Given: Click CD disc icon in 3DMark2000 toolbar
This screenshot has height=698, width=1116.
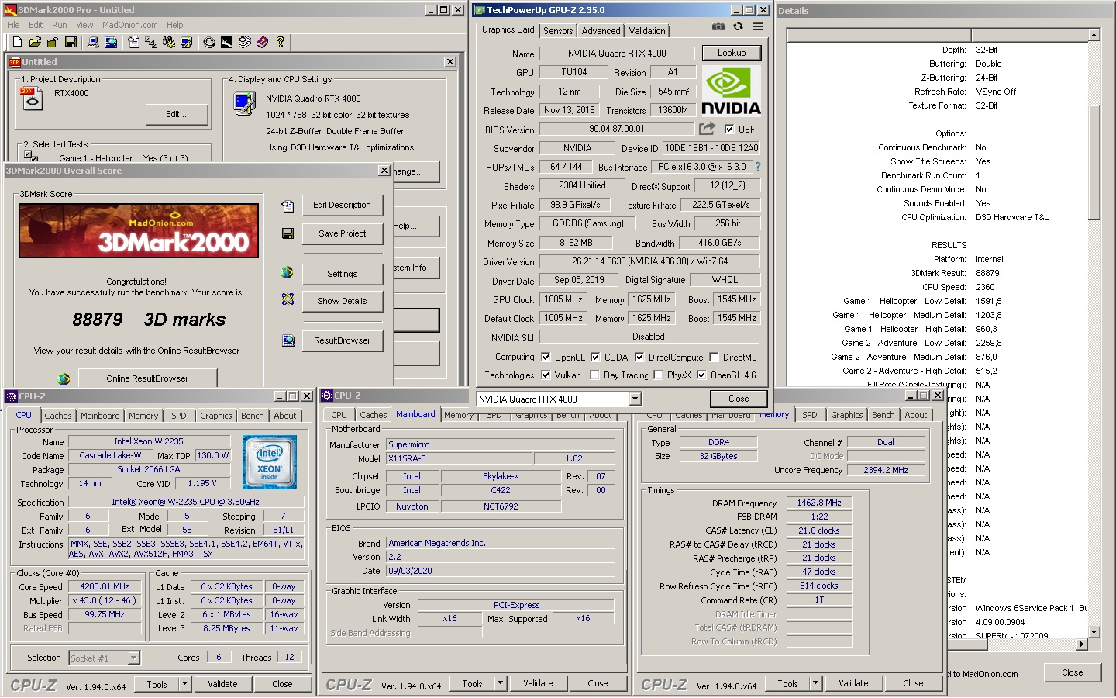Looking at the screenshot, I should (x=209, y=42).
